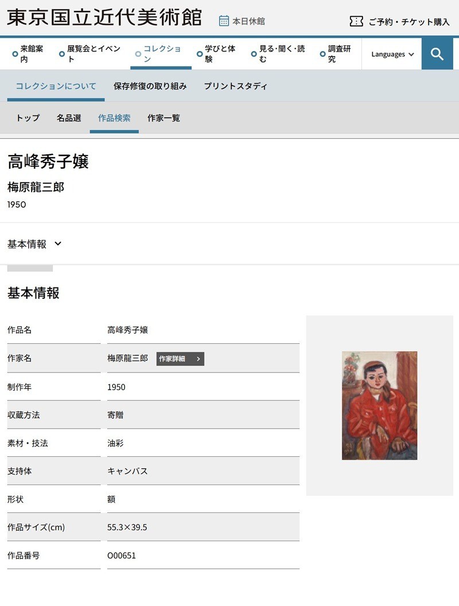Select the 名品選 tab
459x606 pixels.
pos(68,118)
